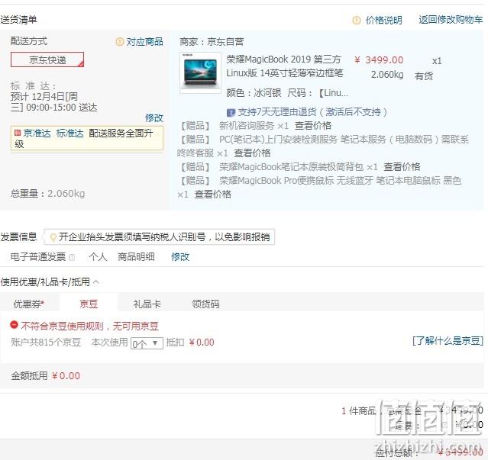The height and width of the screenshot is (460, 488).
Task: Click the 金额抵用 ¥0.00 text
Action: [x=45, y=376]
